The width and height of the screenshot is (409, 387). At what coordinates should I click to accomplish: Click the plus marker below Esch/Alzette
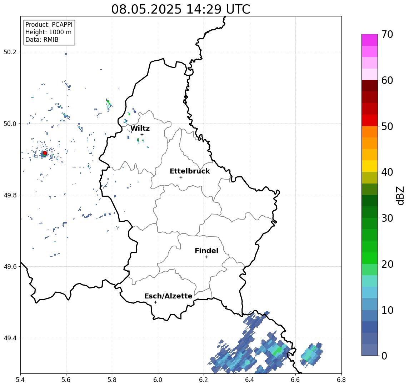[x=155, y=302]
